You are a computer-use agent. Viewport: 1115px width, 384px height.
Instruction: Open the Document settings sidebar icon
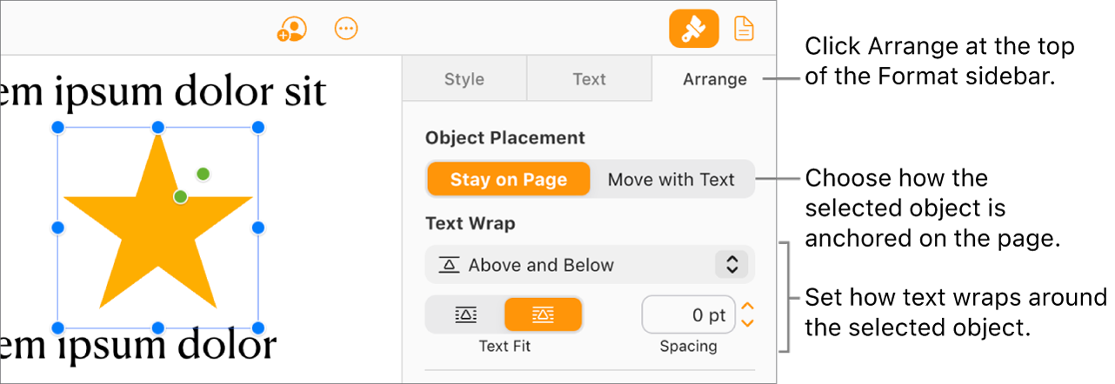(744, 29)
